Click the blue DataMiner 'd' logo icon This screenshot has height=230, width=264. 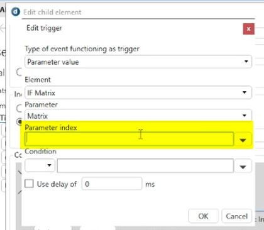tap(16, 12)
